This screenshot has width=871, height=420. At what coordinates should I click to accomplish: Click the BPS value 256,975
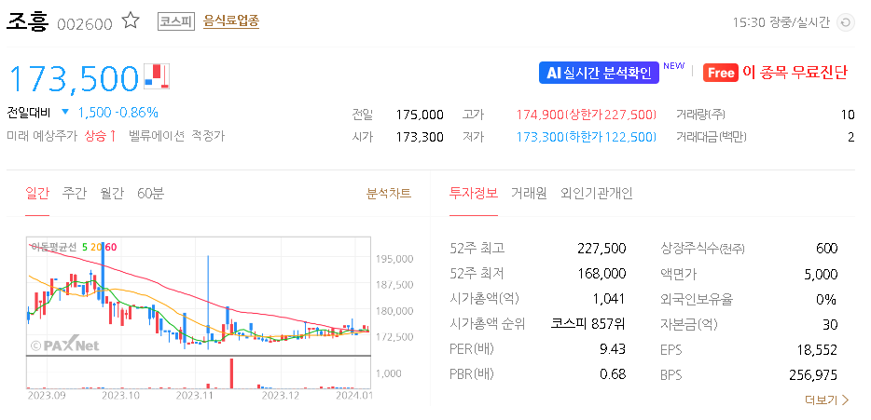[813, 375]
